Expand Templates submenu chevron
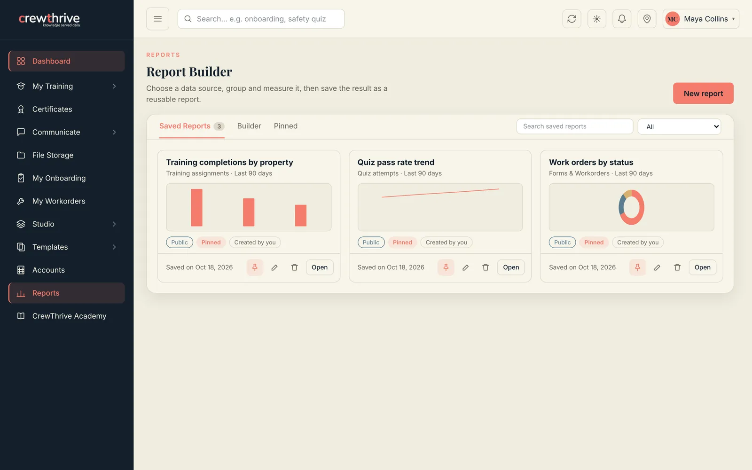Viewport: 752px width, 470px height. pos(114,247)
